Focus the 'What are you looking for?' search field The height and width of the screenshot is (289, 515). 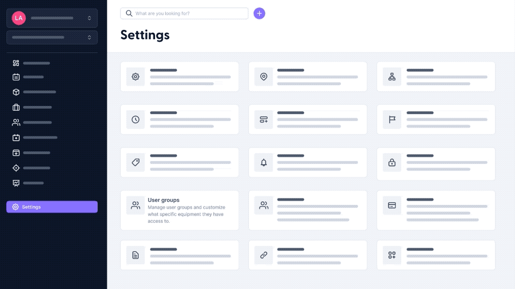click(184, 13)
